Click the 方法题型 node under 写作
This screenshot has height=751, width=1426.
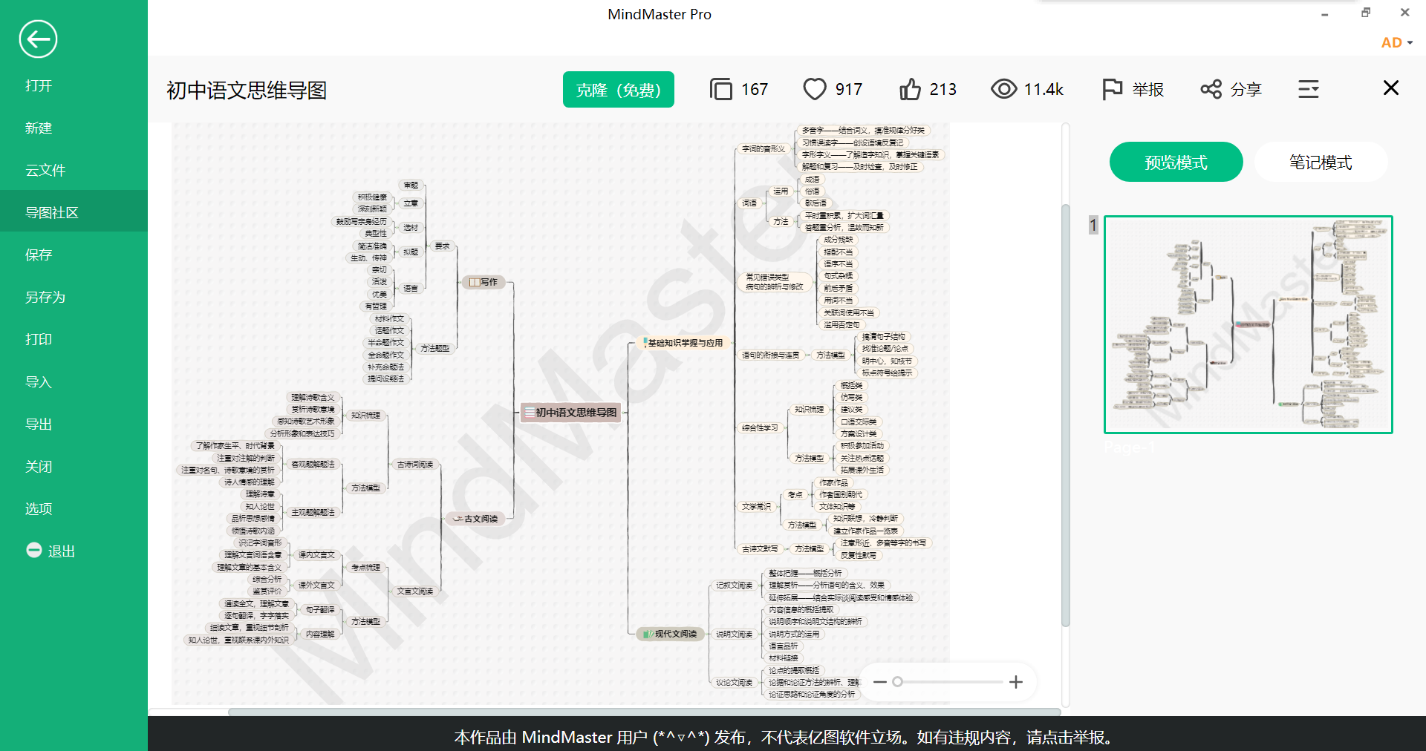[x=434, y=348]
